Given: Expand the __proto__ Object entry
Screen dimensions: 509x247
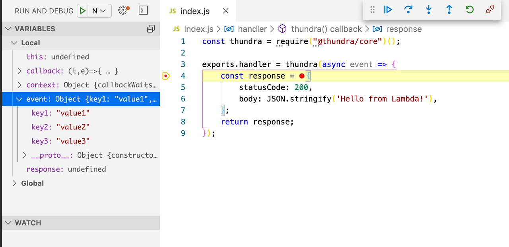Looking at the screenshot, I should point(24,155).
